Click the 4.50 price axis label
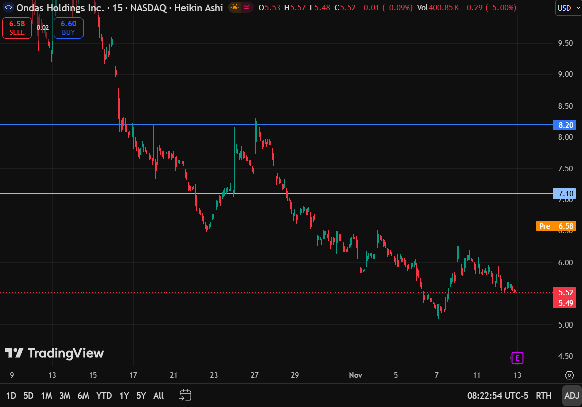The image size is (582, 407). click(x=566, y=356)
